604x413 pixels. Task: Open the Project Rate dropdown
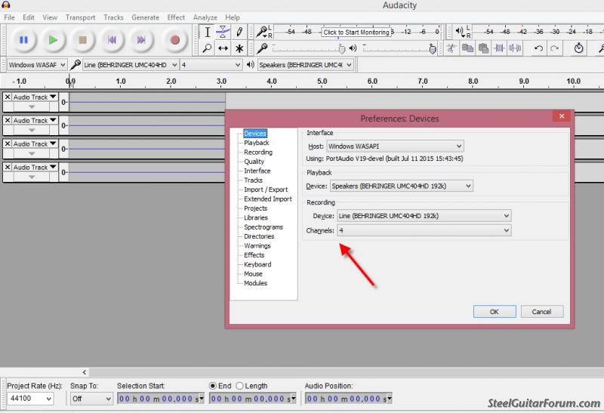30,399
